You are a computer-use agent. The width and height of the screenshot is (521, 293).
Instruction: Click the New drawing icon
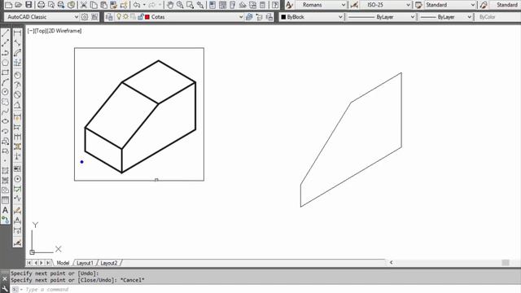click(x=9, y=5)
